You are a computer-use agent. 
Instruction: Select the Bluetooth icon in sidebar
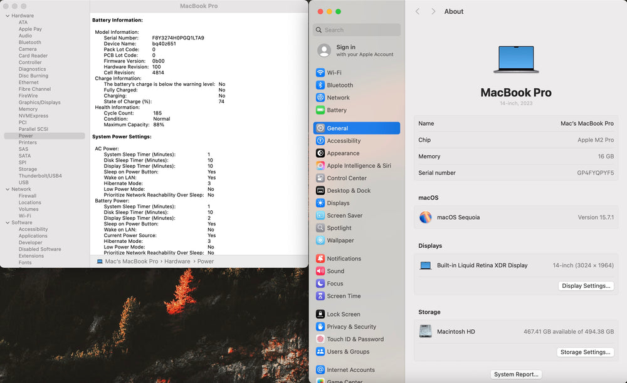click(x=320, y=85)
